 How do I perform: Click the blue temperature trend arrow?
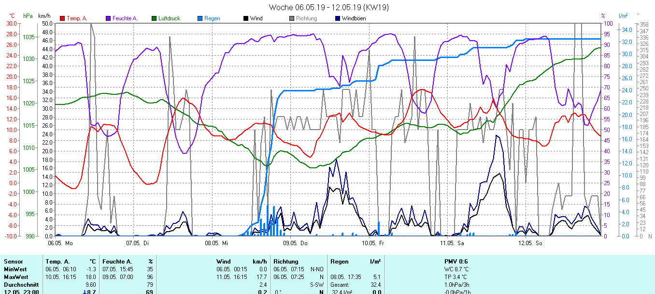click(x=85, y=292)
